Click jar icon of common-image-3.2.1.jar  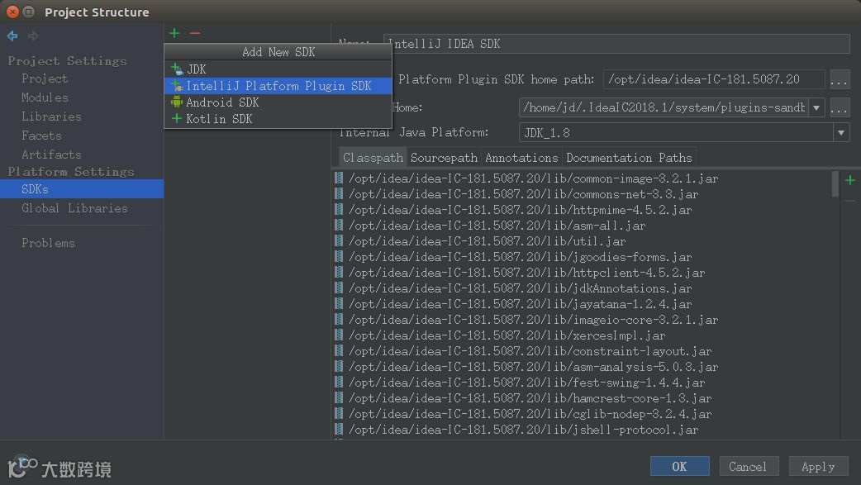tap(339, 178)
